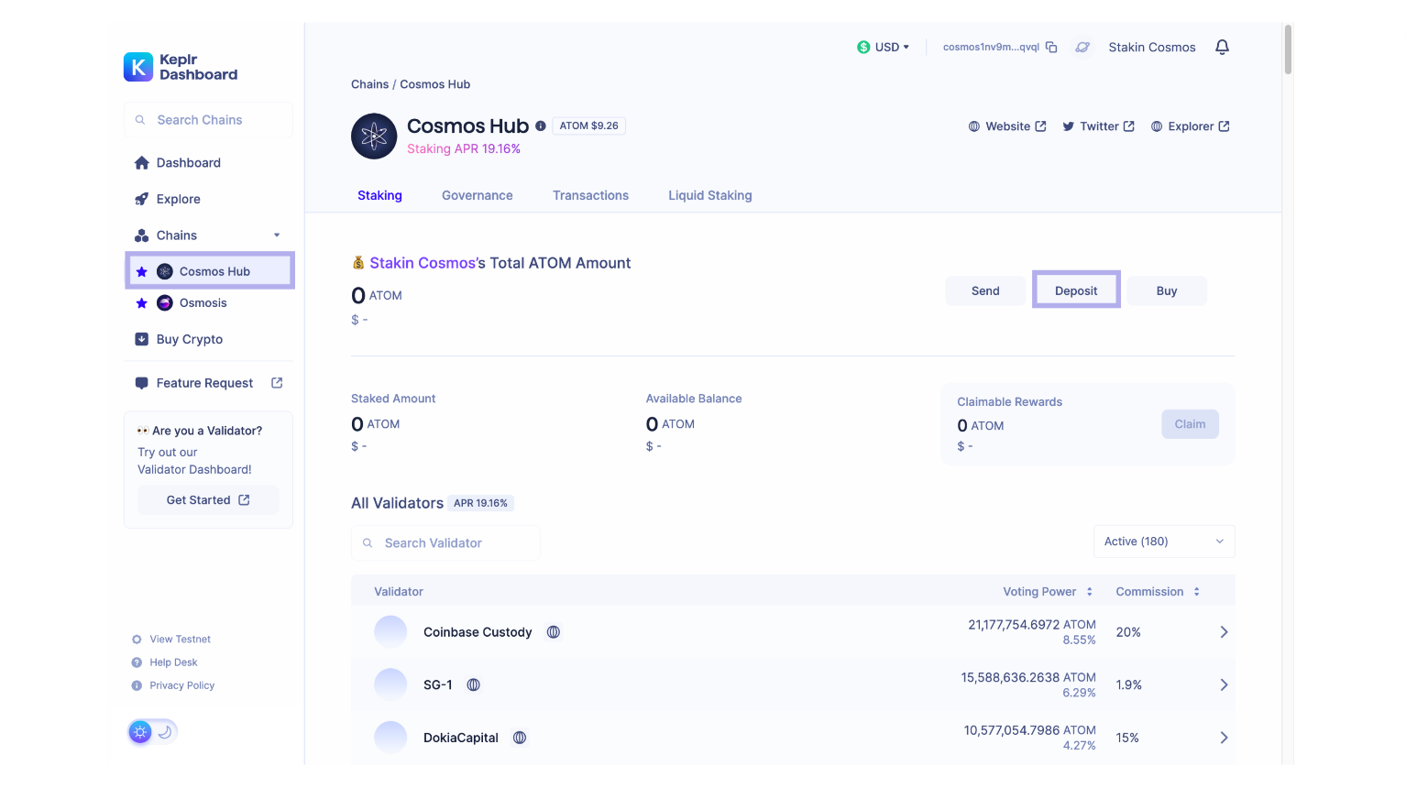The height and width of the screenshot is (788, 1406).
Task: Open Explore via the rocket icon
Action: (x=141, y=199)
